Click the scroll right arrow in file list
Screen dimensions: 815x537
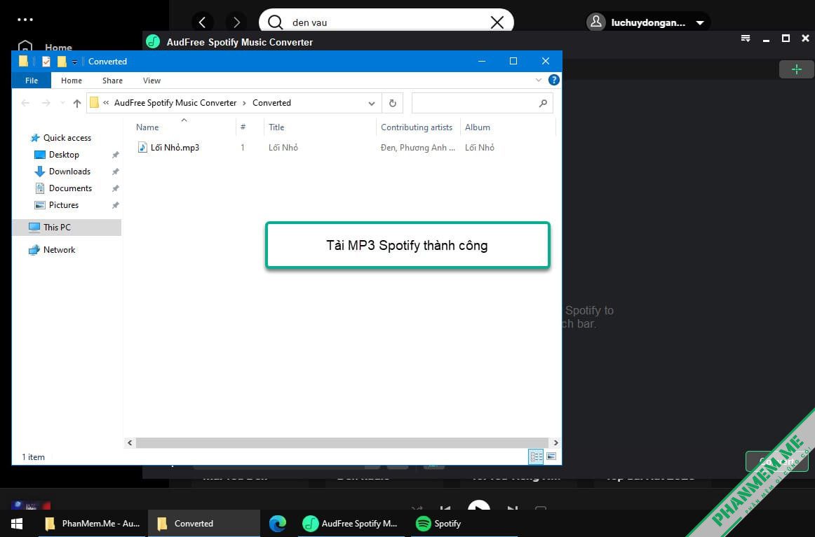(x=555, y=442)
